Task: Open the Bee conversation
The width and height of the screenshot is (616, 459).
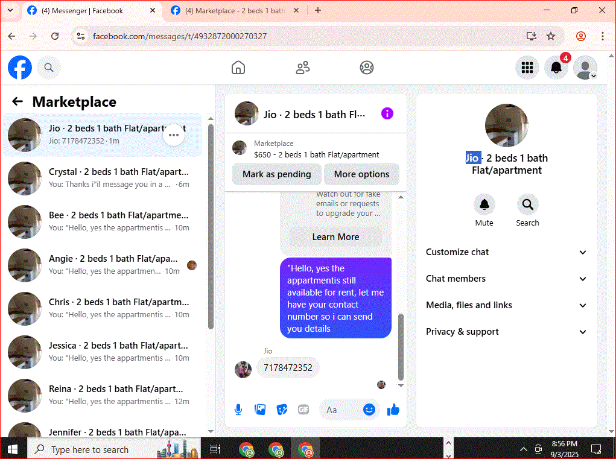Action: click(103, 222)
